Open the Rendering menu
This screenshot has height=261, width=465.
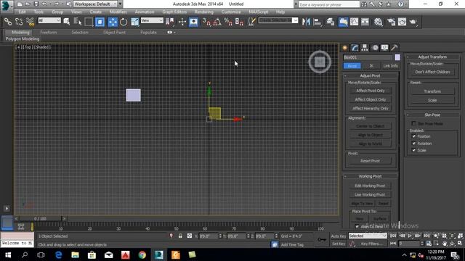(x=203, y=12)
